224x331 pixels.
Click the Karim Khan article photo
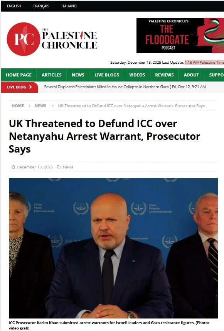coord(113,248)
